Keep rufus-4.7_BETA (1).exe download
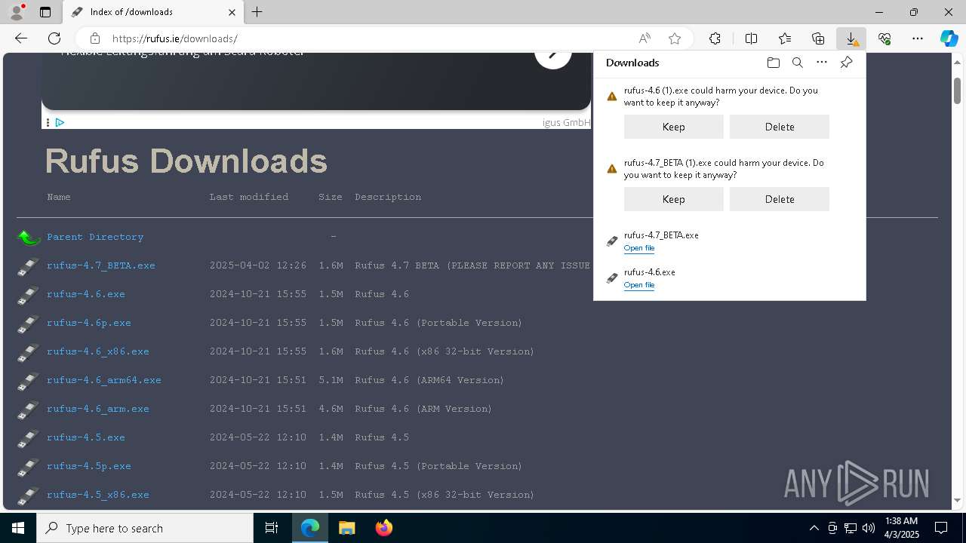Viewport: 966px width, 543px height. click(x=673, y=199)
